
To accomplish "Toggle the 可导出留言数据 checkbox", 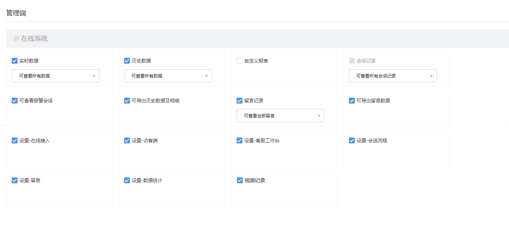I will 352,101.
